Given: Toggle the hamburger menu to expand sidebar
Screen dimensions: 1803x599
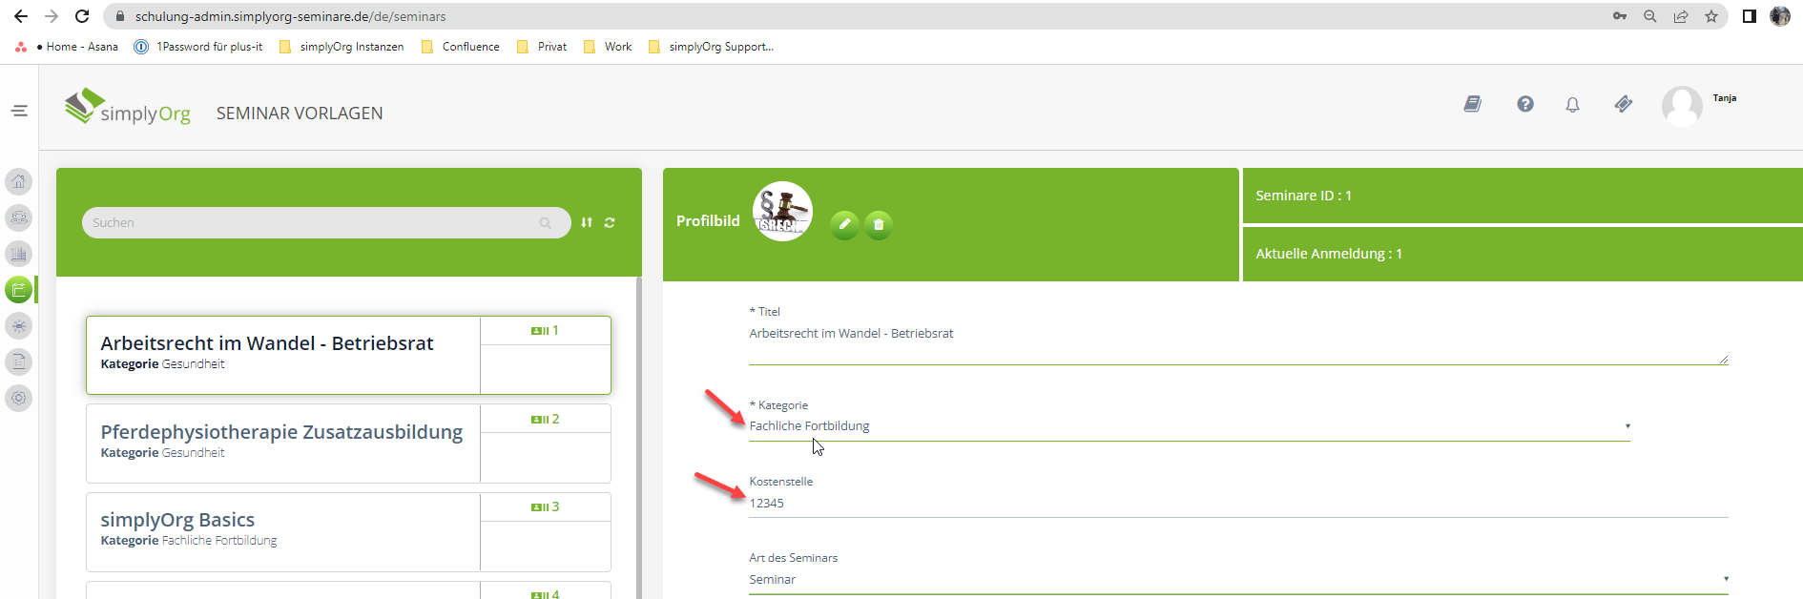Looking at the screenshot, I should (19, 112).
